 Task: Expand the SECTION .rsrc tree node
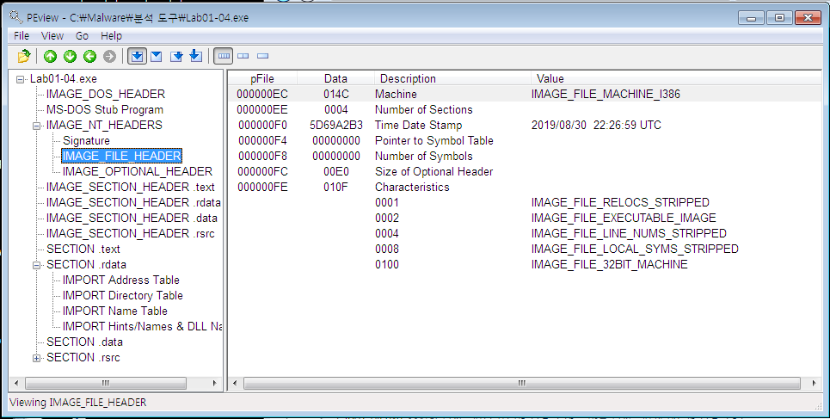click(x=36, y=359)
